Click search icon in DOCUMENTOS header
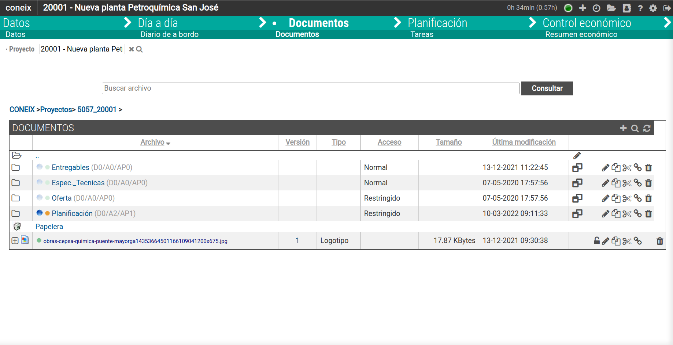This screenshot has width=673, height=345. click(635, 128)
